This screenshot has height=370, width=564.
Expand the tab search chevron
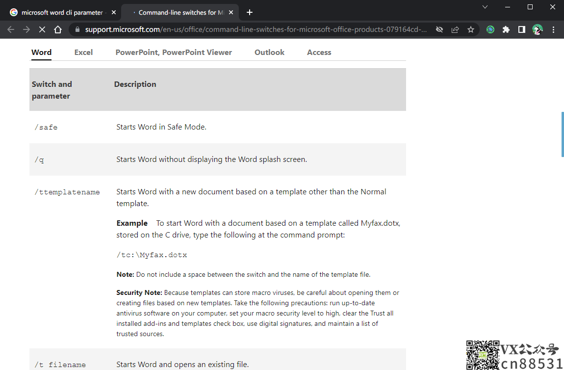485,7
